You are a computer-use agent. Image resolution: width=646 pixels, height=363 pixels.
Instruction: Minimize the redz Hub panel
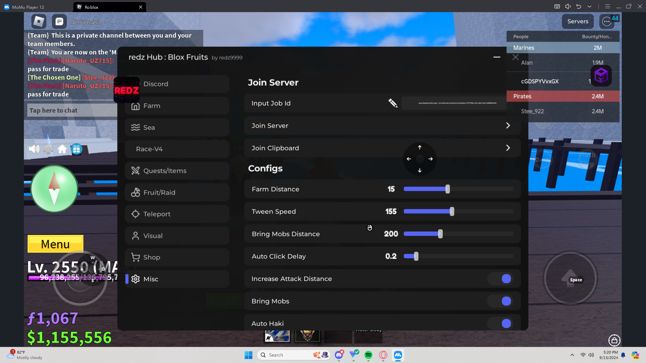click(x=497, y=57)
